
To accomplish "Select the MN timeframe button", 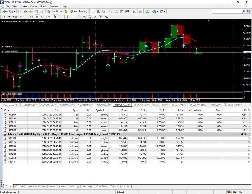I will (48, 17).
